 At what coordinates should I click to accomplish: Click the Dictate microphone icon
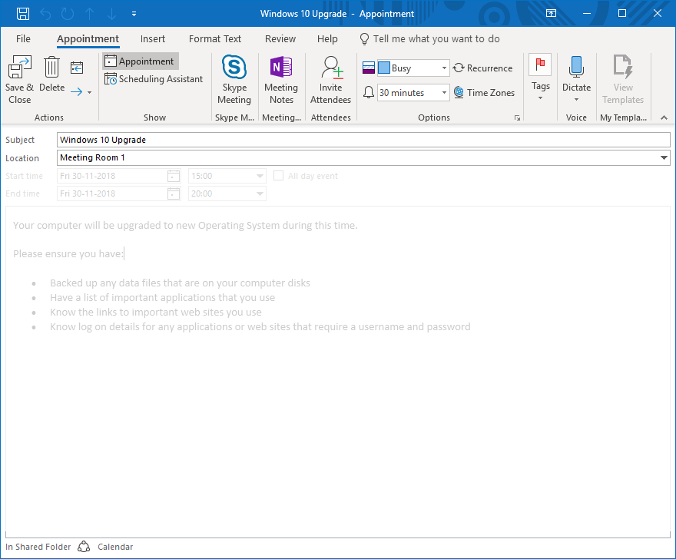pos(576,68)
